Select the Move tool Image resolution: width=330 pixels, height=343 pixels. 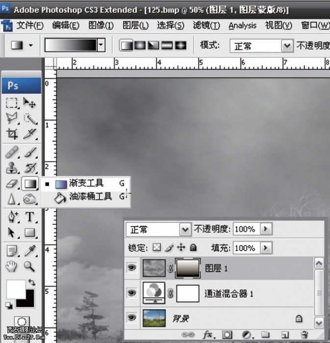tap(30, 103)
